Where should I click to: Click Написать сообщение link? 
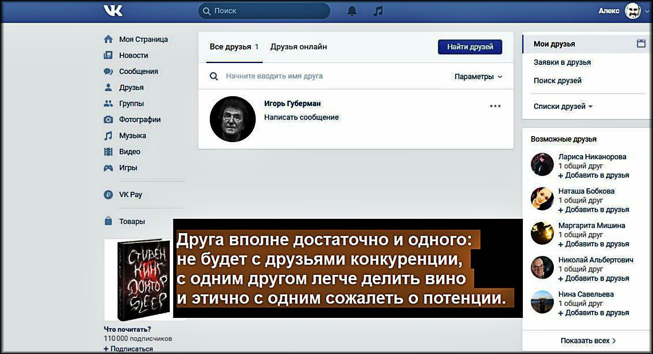pos(301,117)
